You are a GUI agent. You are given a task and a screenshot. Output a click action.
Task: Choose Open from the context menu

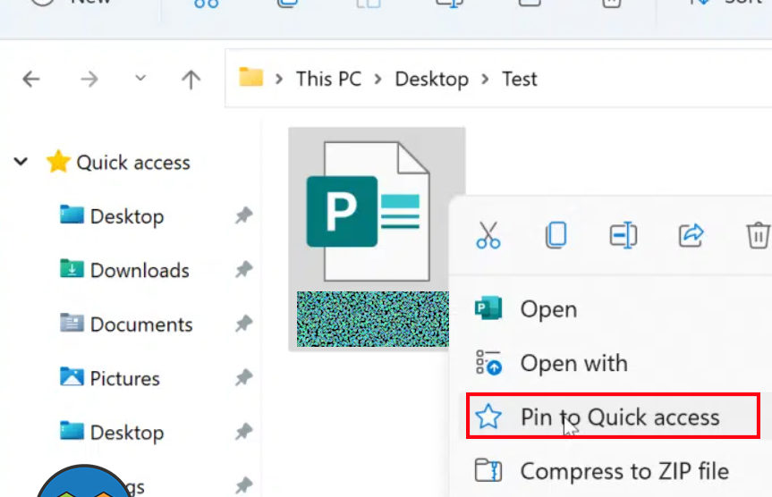click(x=548, y=309)
